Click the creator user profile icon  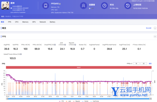click(83, 5)
